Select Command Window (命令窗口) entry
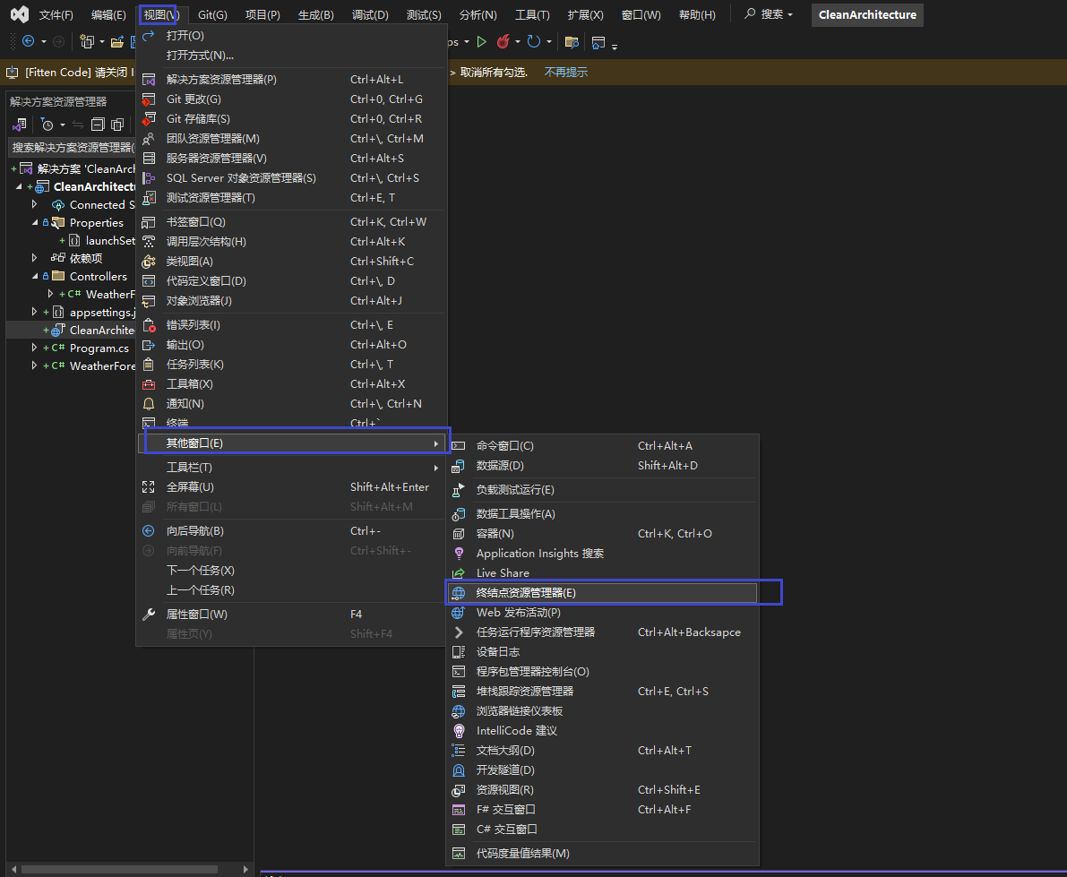Screen dimensions: 1067x877 point(602,446)
